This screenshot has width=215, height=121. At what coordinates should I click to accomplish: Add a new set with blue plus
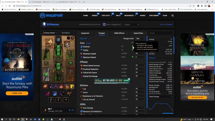point(70,110)
